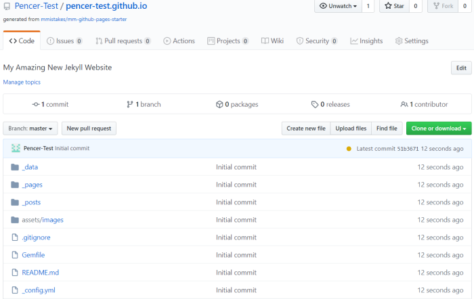Click the Find file button

[x=387, y=129]
